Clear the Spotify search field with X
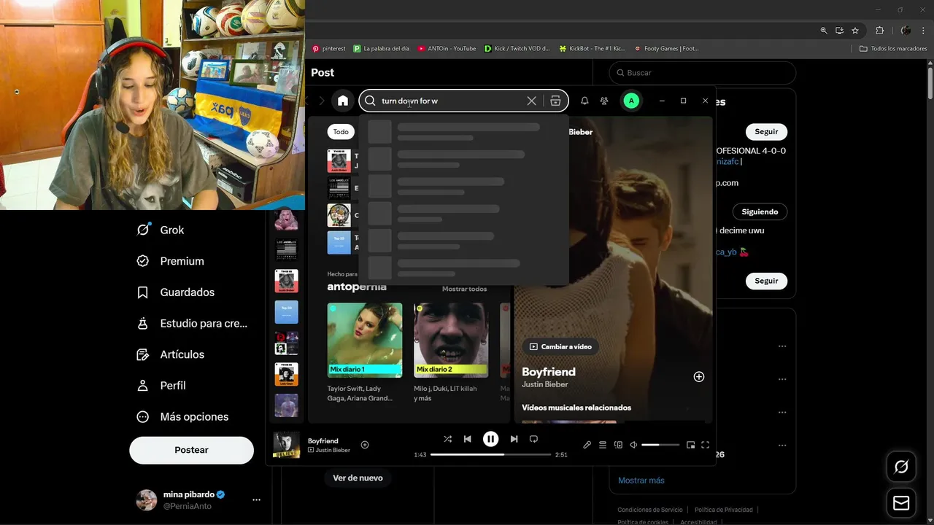 click(x=531, y=101)
